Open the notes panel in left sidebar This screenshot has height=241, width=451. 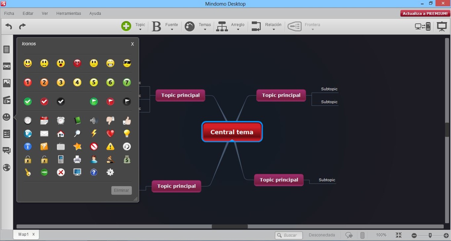click(7, 49)
